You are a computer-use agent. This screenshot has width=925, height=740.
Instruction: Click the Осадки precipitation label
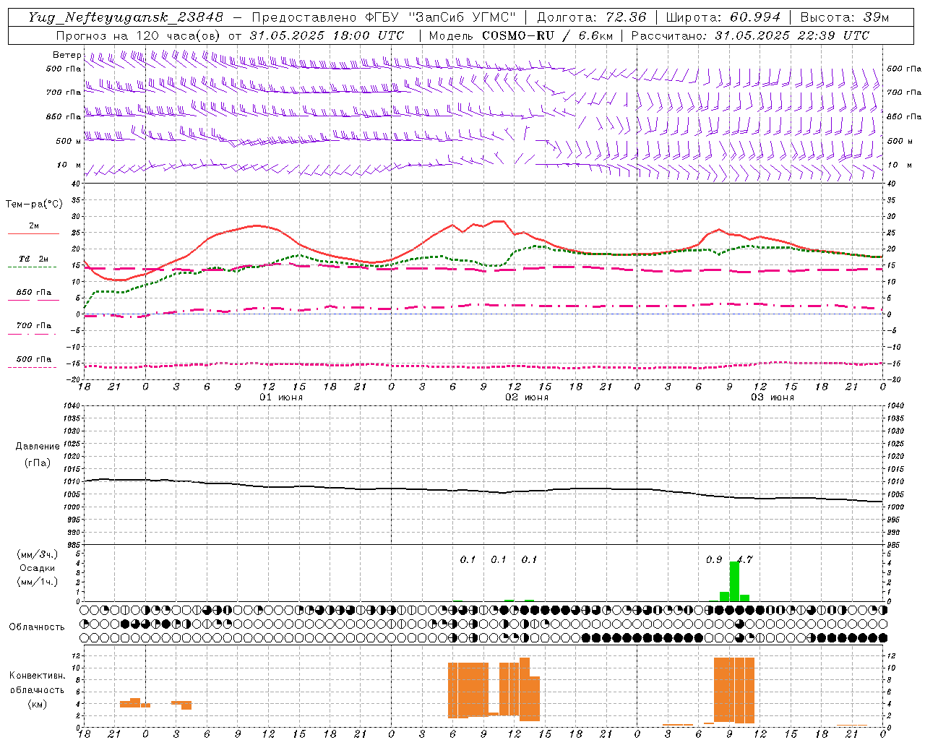(37, 568)
